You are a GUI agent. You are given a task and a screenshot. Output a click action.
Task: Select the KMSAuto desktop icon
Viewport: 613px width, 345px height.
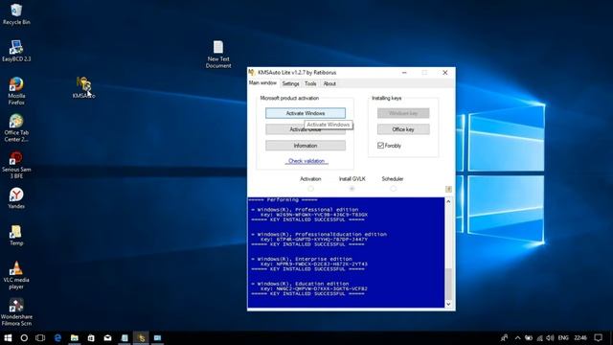(x=83, y=87)
